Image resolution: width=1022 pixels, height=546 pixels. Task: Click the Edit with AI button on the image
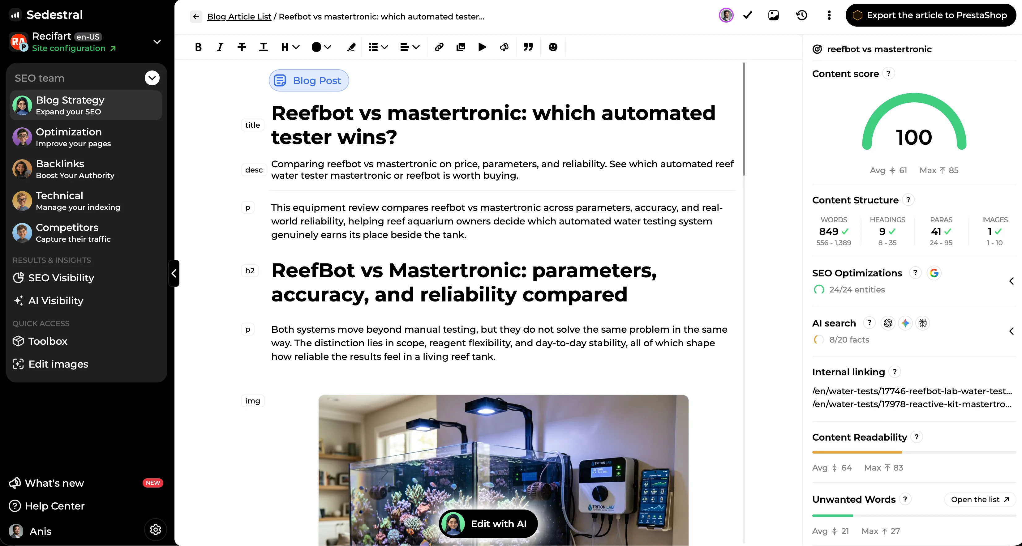point(488,524)
